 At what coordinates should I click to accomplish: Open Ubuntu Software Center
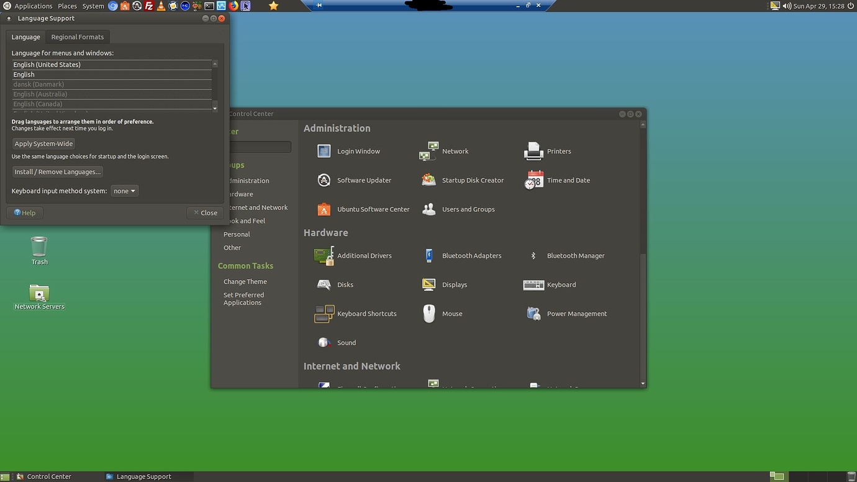(x=373, y=209)
